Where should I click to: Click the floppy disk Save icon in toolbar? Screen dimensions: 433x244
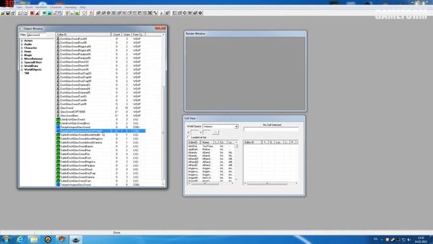[x=8, y=13]
